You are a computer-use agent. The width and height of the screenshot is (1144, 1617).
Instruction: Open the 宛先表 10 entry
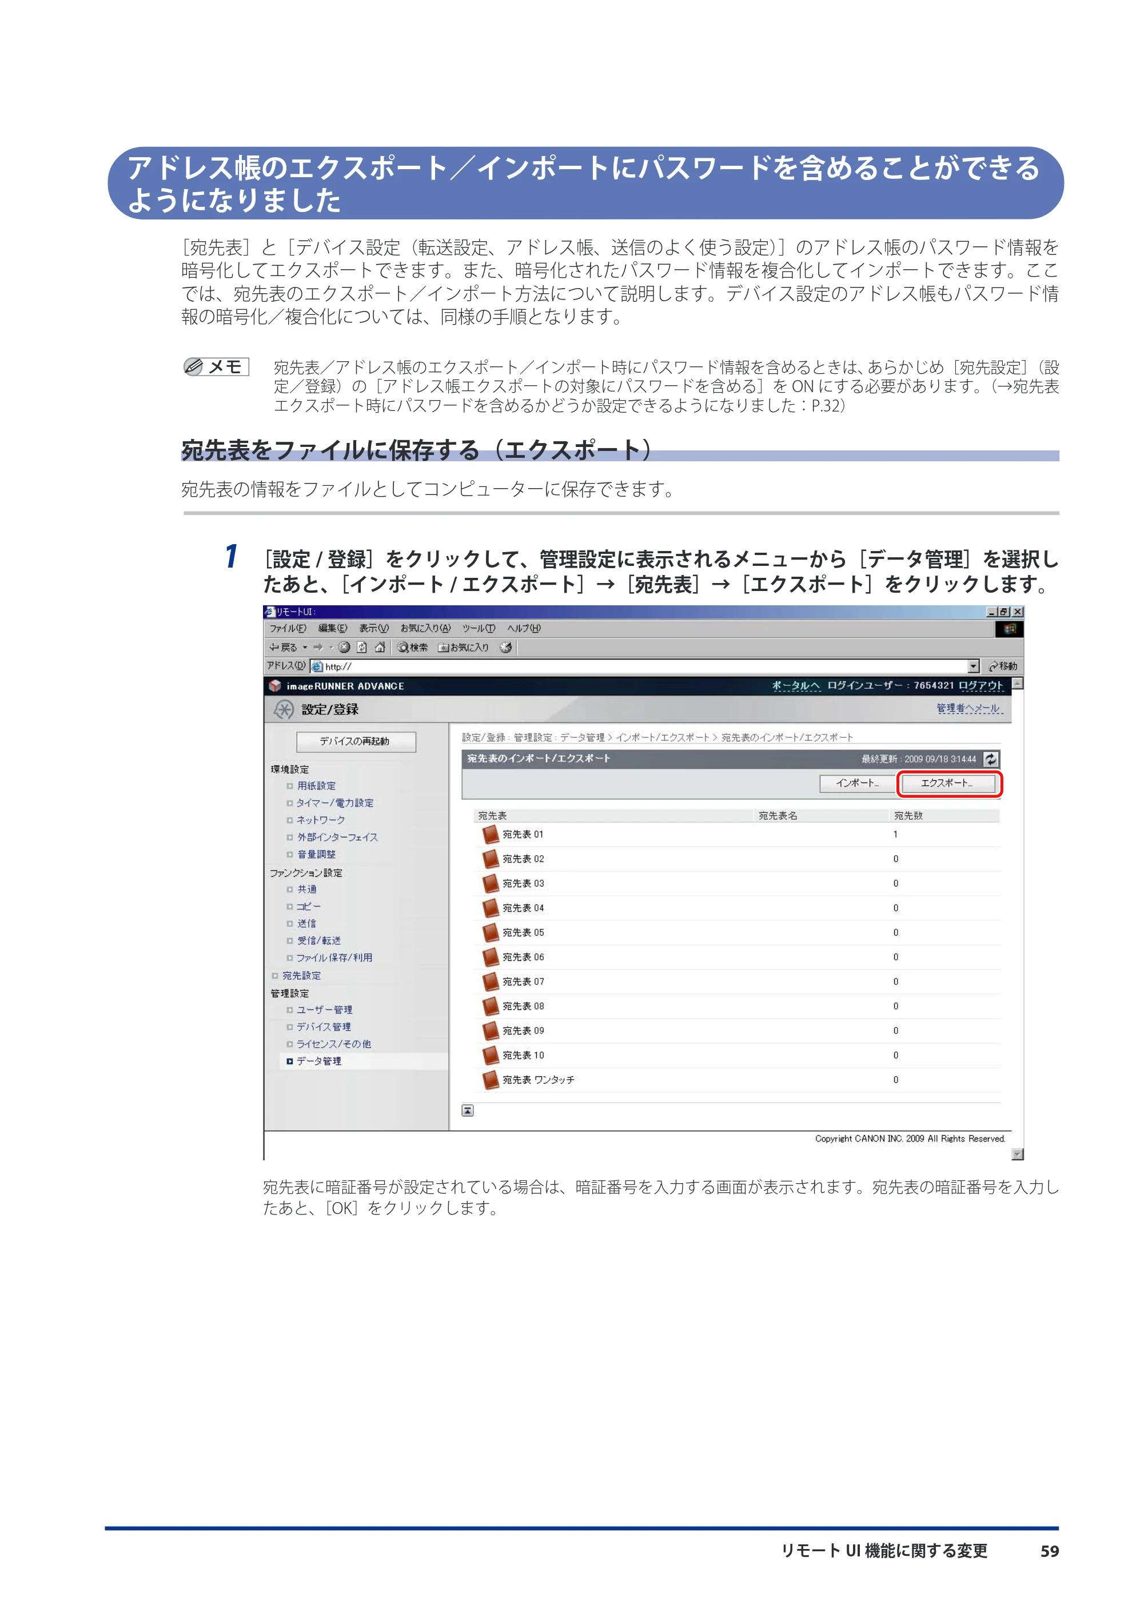523,1055
